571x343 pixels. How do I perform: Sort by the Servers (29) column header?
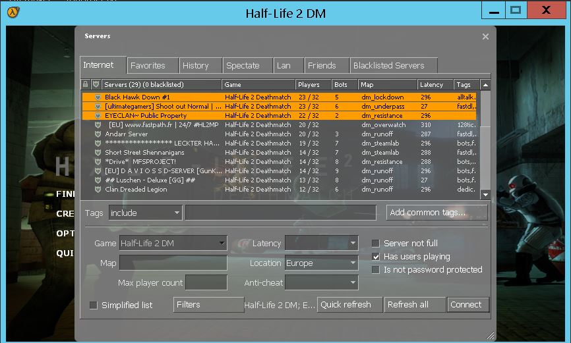tap(162, 84)
